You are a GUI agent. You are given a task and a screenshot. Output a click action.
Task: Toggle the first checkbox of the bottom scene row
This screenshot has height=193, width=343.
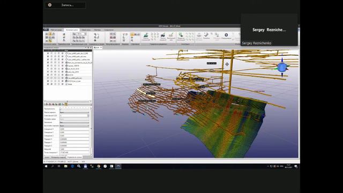[48, 84]
